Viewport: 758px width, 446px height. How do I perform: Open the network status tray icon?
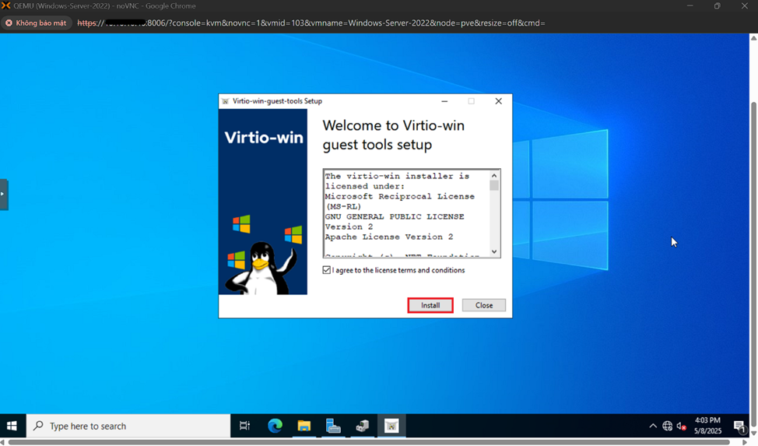pyautogui.click(x=667, y=426)
